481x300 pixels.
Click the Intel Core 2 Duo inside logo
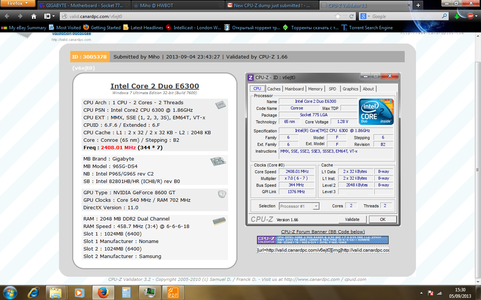tap(376, 111)
